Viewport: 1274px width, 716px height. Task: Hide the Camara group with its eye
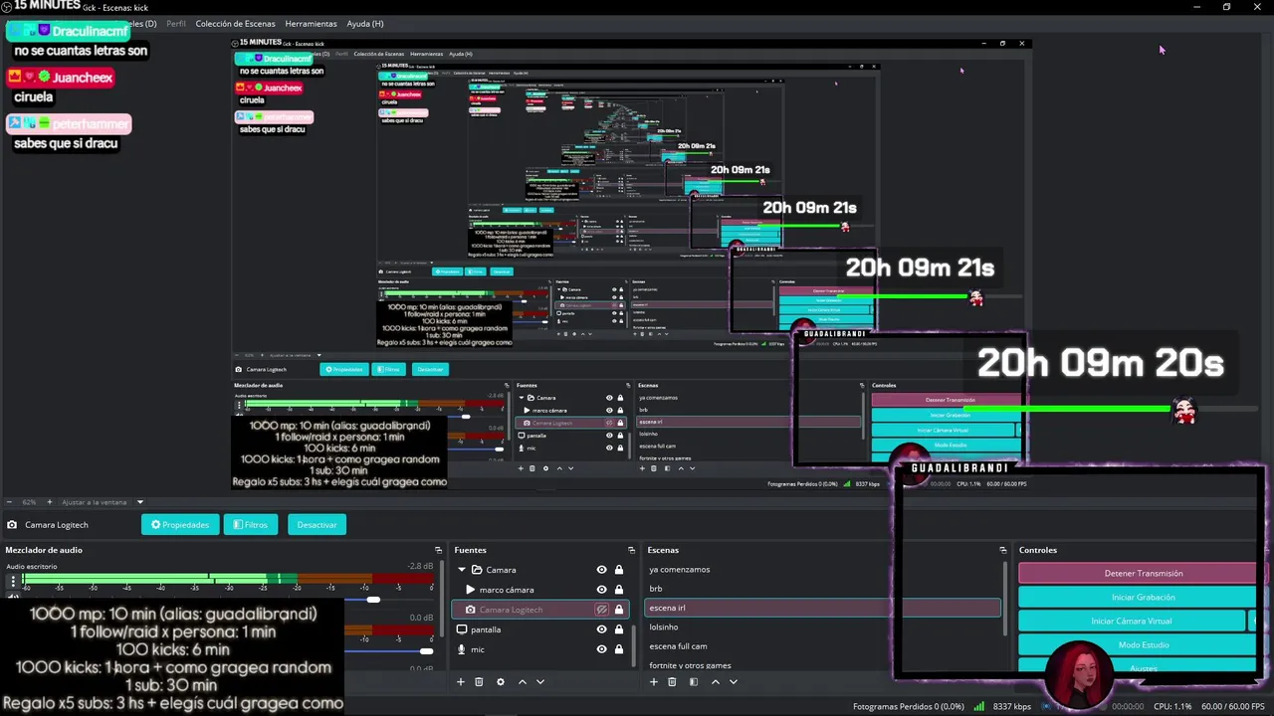coord(601,570)
